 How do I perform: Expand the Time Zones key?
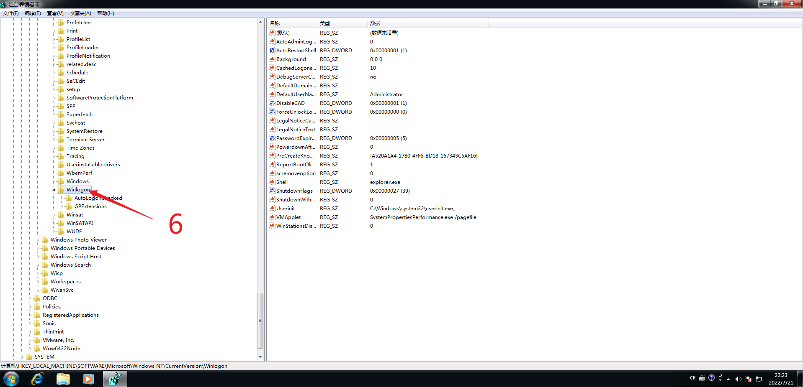54,148
